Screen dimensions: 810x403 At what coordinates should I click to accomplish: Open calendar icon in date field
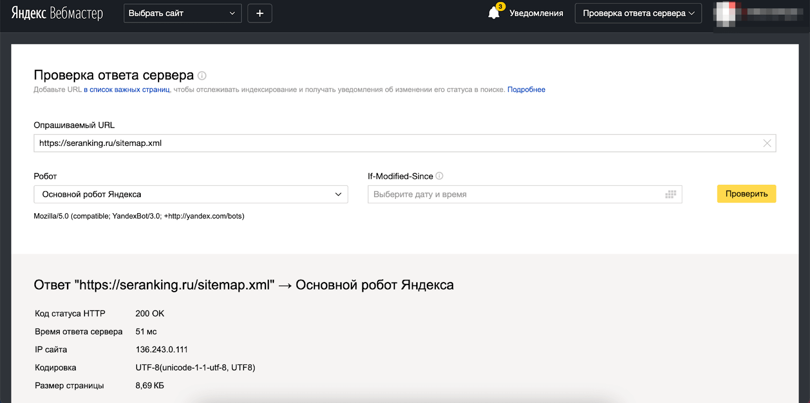tap(671, 194)
